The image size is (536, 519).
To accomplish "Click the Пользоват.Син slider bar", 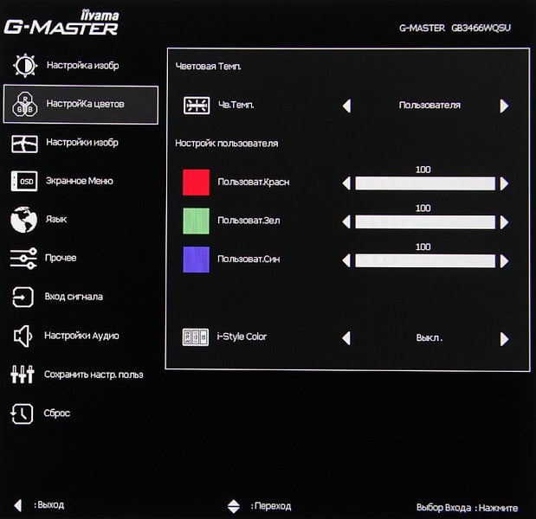I will click(425, 261).
